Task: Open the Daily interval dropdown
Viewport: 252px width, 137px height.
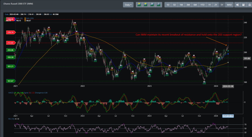Action: coord(128,5)
